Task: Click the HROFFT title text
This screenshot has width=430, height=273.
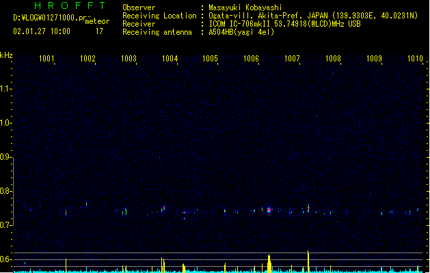Action: (x=70, y=5)
